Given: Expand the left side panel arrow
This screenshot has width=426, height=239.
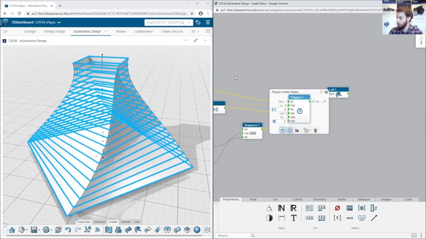Looking at the screenshot, I should click(4, 132).
